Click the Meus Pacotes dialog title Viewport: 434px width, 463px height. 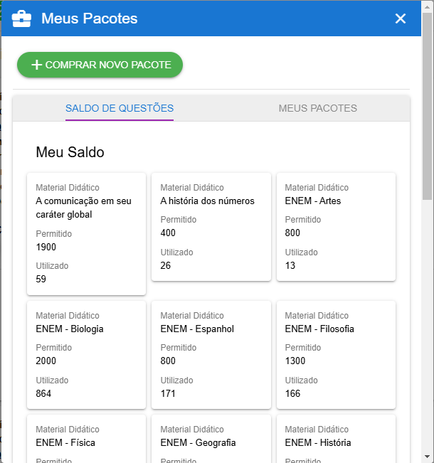(90, 18)
